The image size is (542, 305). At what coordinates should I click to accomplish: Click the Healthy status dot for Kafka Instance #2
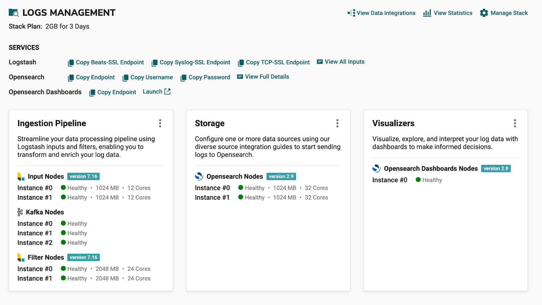pyautogui.click(x=63, y=242)
